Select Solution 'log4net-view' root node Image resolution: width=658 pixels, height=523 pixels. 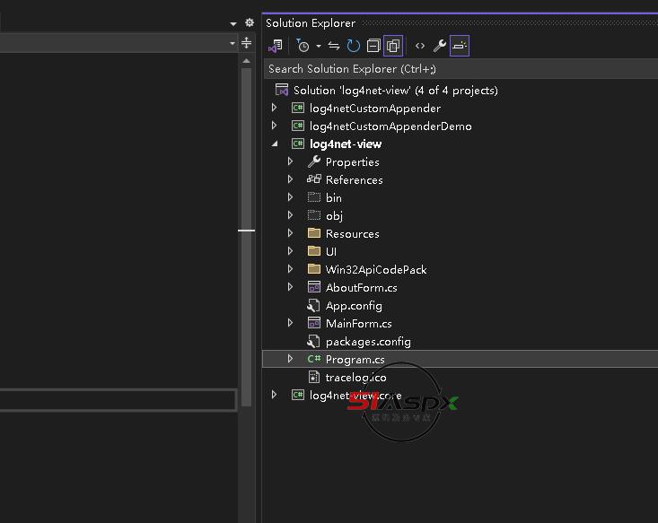point(395,91)
